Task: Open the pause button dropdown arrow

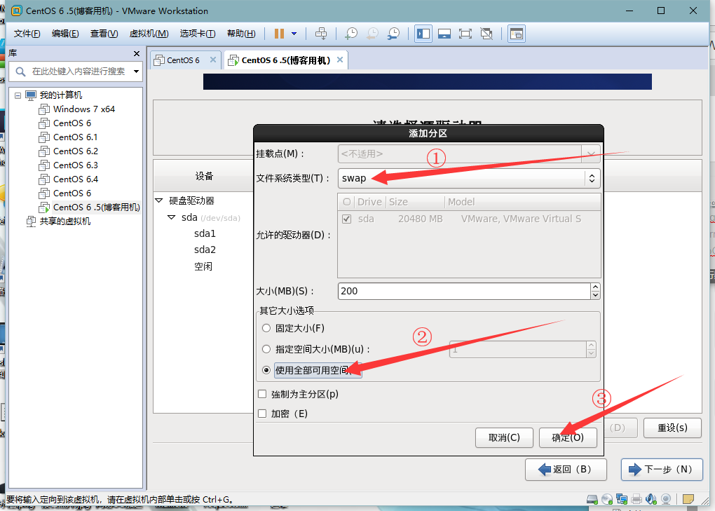Action: pos(294,33)
